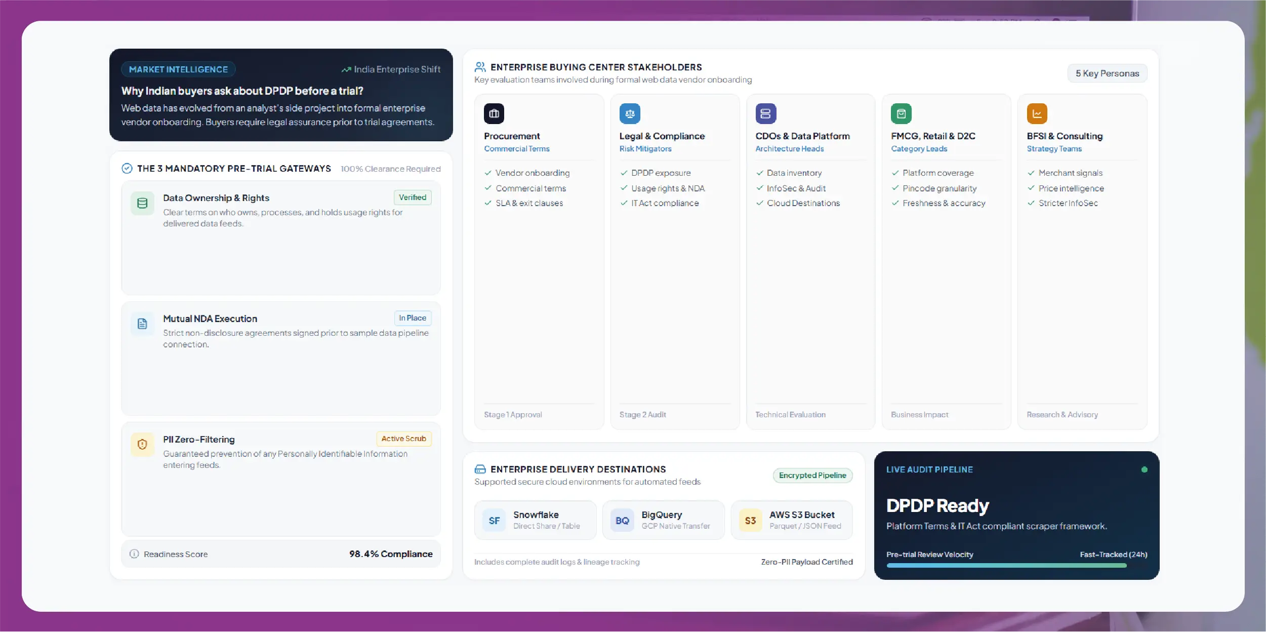Click the Pincode granularity checklist item
The image size is (1266, 632).
click(934, 188)
